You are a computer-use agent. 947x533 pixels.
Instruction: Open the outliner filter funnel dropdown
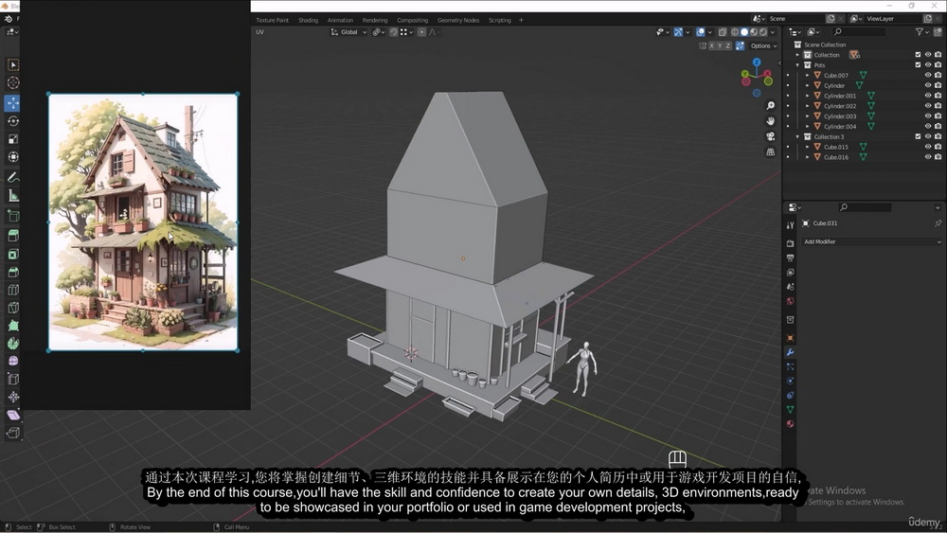pos(920,32)
